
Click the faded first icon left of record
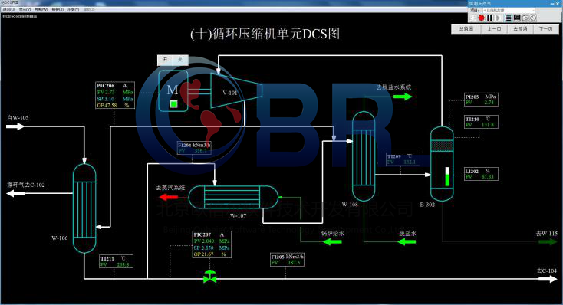point(473,18)
